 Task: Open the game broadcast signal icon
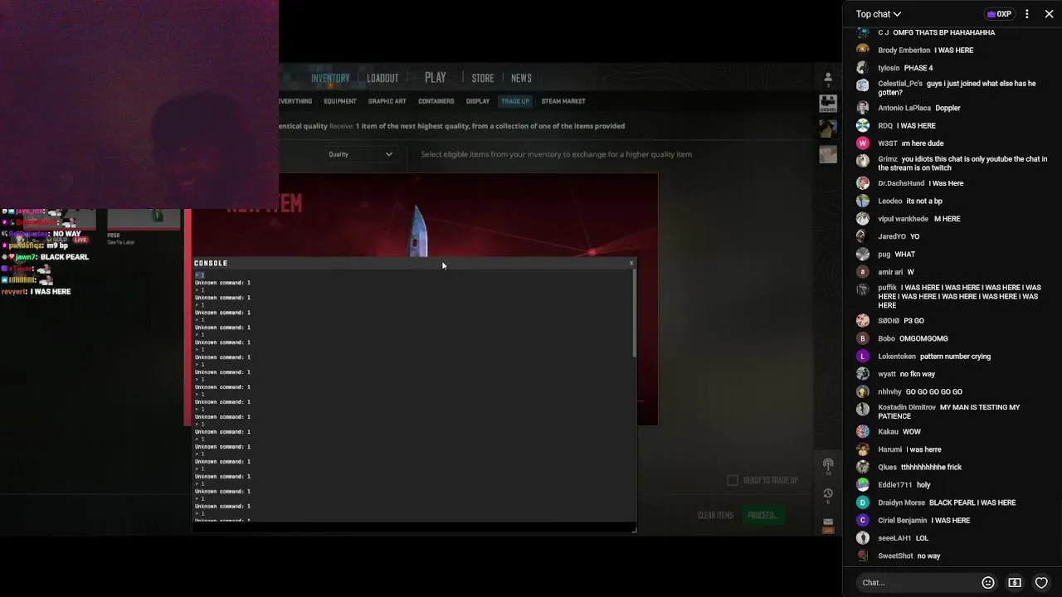[828, 466]
